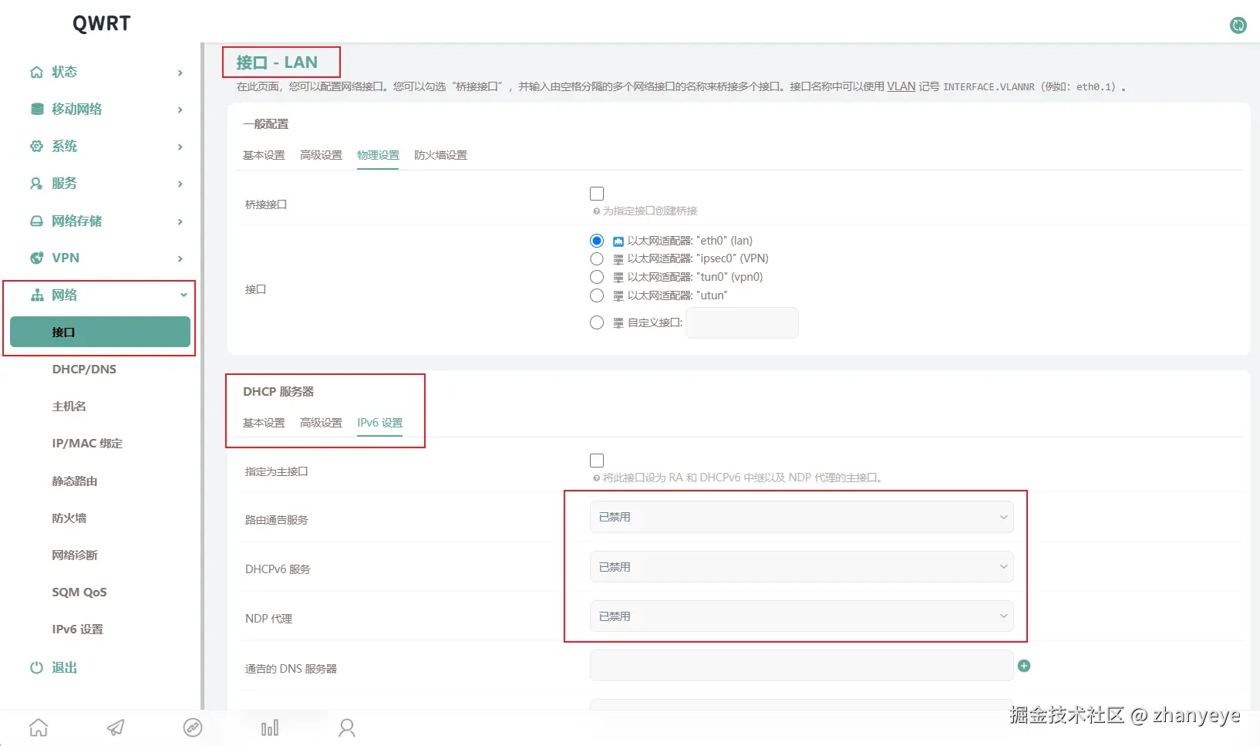1260x746 pixels.
Task: Click the bar chart icon in bottom bar
Action: [x=270, y=727]
